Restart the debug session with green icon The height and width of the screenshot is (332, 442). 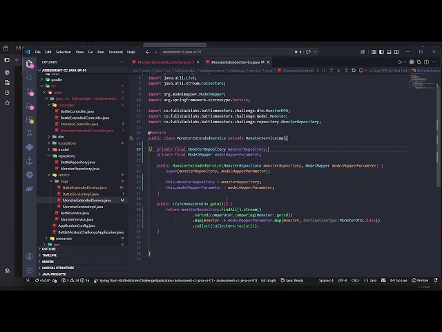tap(354, 71)
